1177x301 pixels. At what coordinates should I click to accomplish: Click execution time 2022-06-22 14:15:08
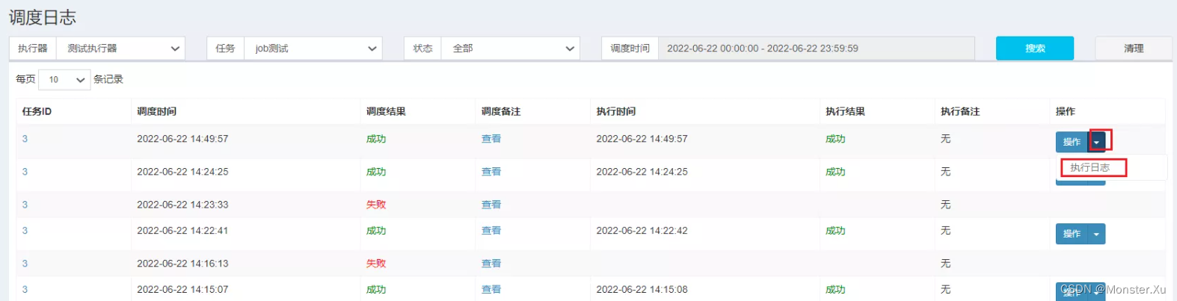(x=642, y=290)
